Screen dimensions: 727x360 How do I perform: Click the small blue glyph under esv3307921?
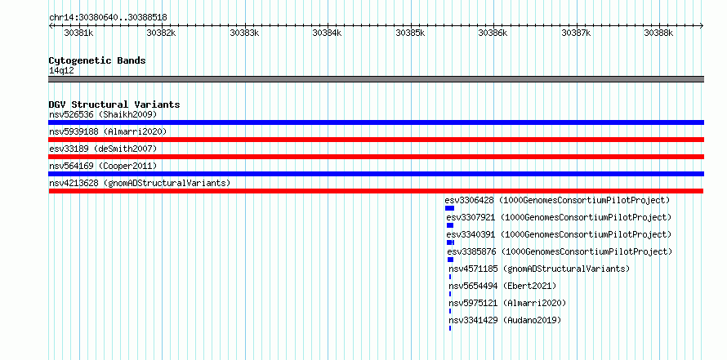450,225
